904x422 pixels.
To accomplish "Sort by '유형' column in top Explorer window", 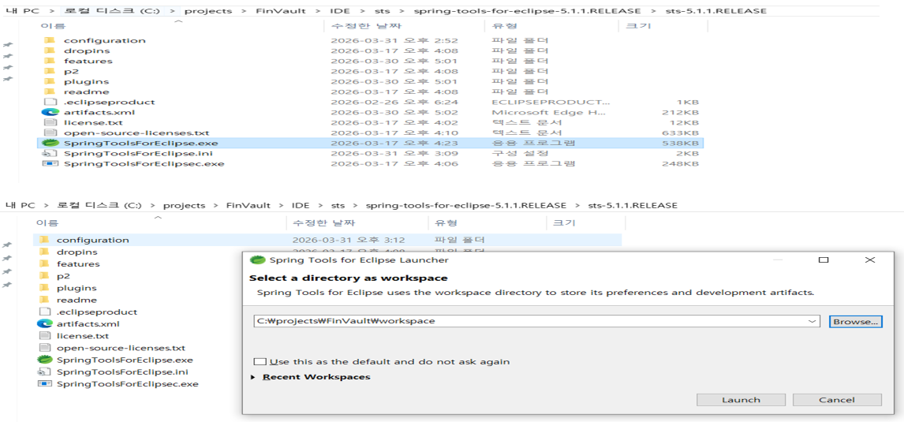I will [x=505, y=26].
